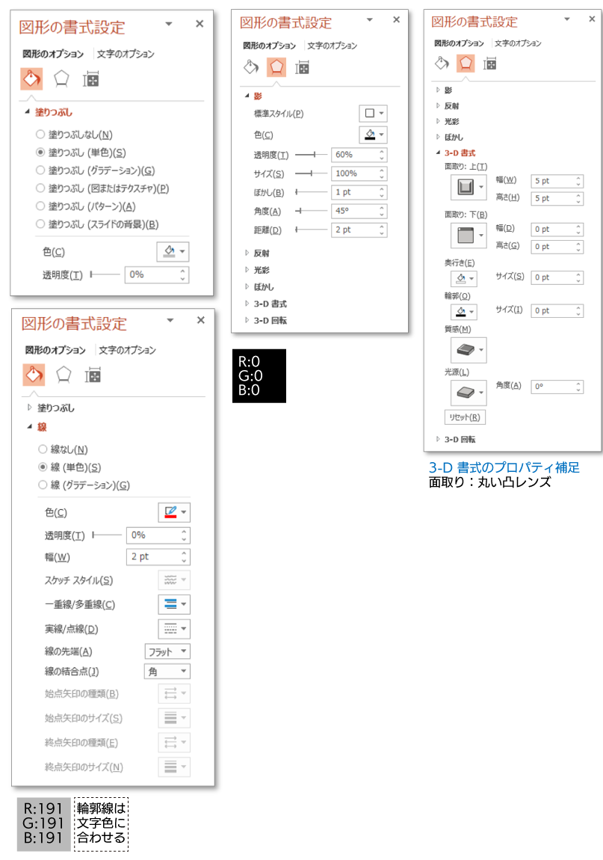Open 質感 material preset picker
Image resolution: width=603 pixels, height=860 pixels.
tap(469, 350)
